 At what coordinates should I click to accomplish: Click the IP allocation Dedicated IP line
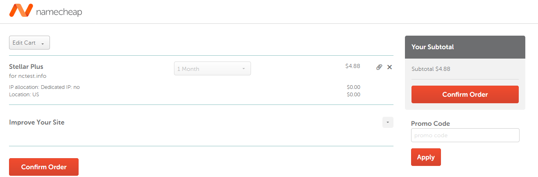click(x=44, y=87)
